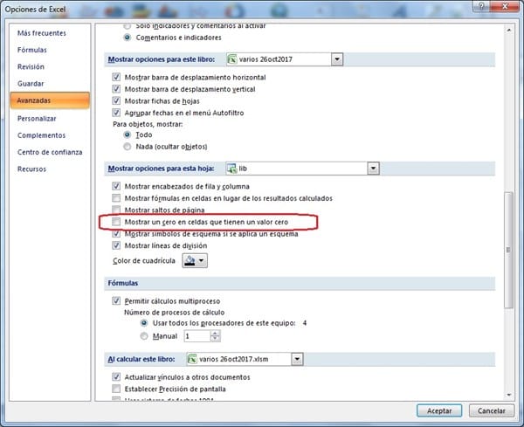Click the scrollbar down arrow
Screen dimensions: 524x427
(x=509, y=395)
